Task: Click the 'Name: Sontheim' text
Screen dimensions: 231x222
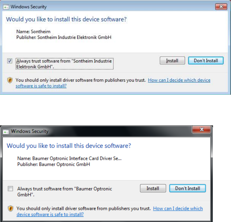Action: tap(33, 32)
